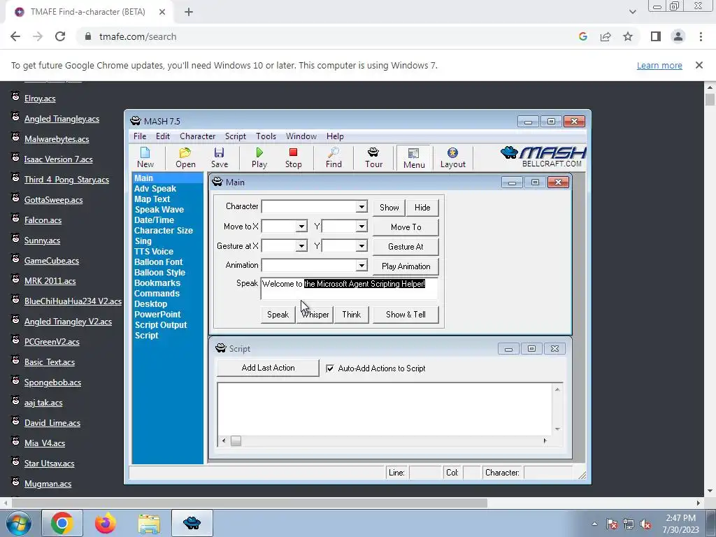
Task: Toggle the Menu toolbar button
Action: [414, 158]
